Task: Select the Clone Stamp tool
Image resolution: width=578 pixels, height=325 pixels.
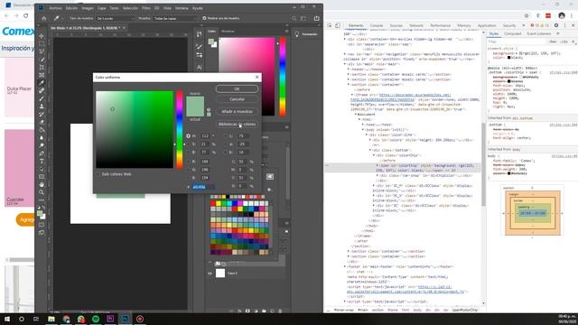Action: click(42, 107)
